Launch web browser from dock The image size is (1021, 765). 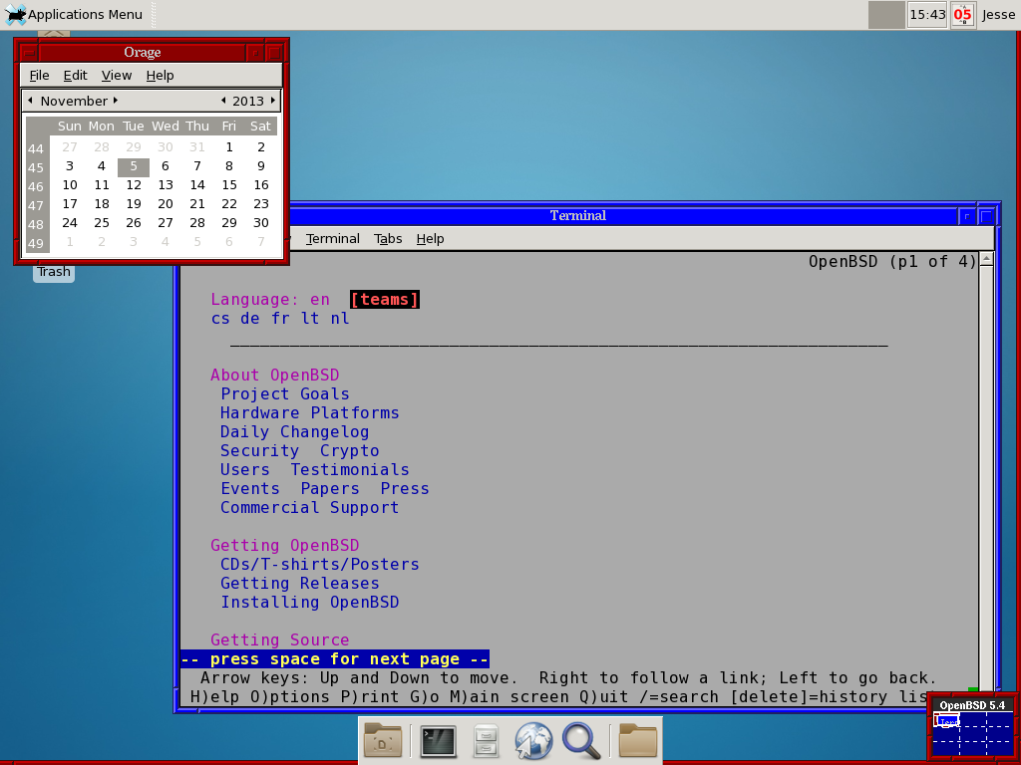[x=533, y=740]
